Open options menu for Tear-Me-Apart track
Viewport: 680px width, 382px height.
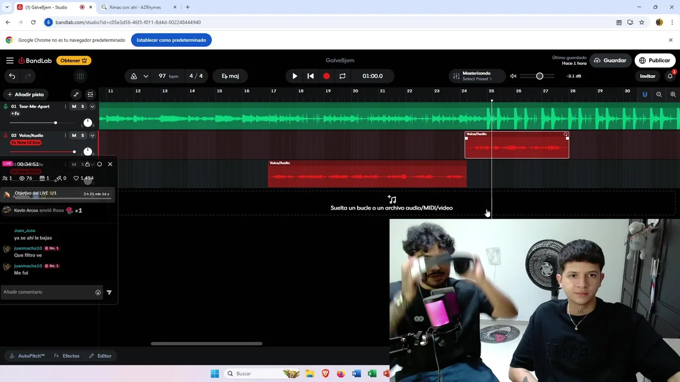click(65, 107)
